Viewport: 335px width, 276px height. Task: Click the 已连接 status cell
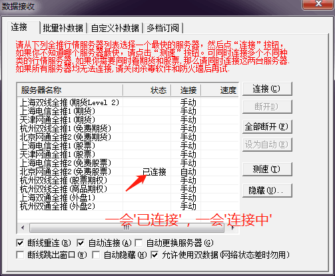point(155,172)
